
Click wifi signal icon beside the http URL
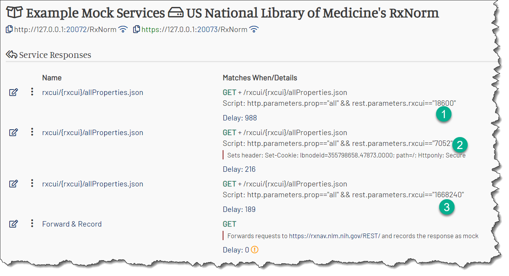pyautogui.click(x=123, y=29)
